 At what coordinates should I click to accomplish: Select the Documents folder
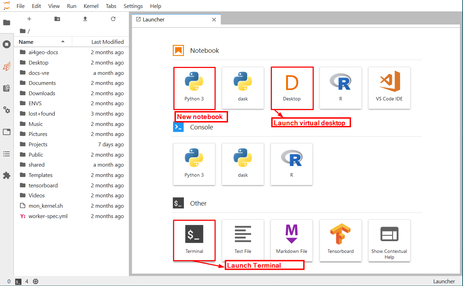72,83
